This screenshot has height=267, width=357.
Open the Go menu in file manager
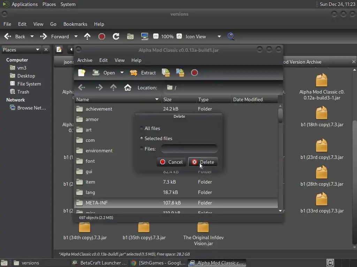coord(53,24)
